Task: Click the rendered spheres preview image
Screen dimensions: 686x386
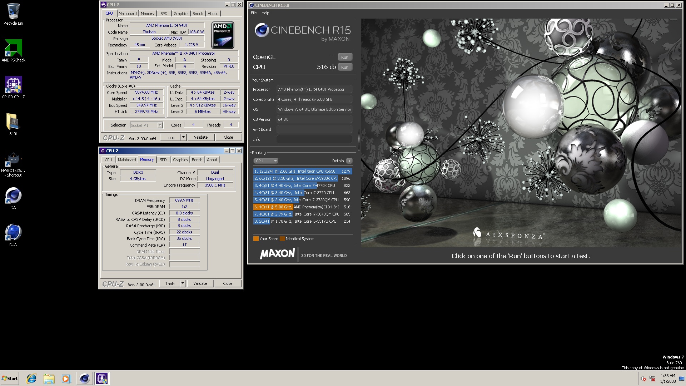Action: click(x=521, y=133)
